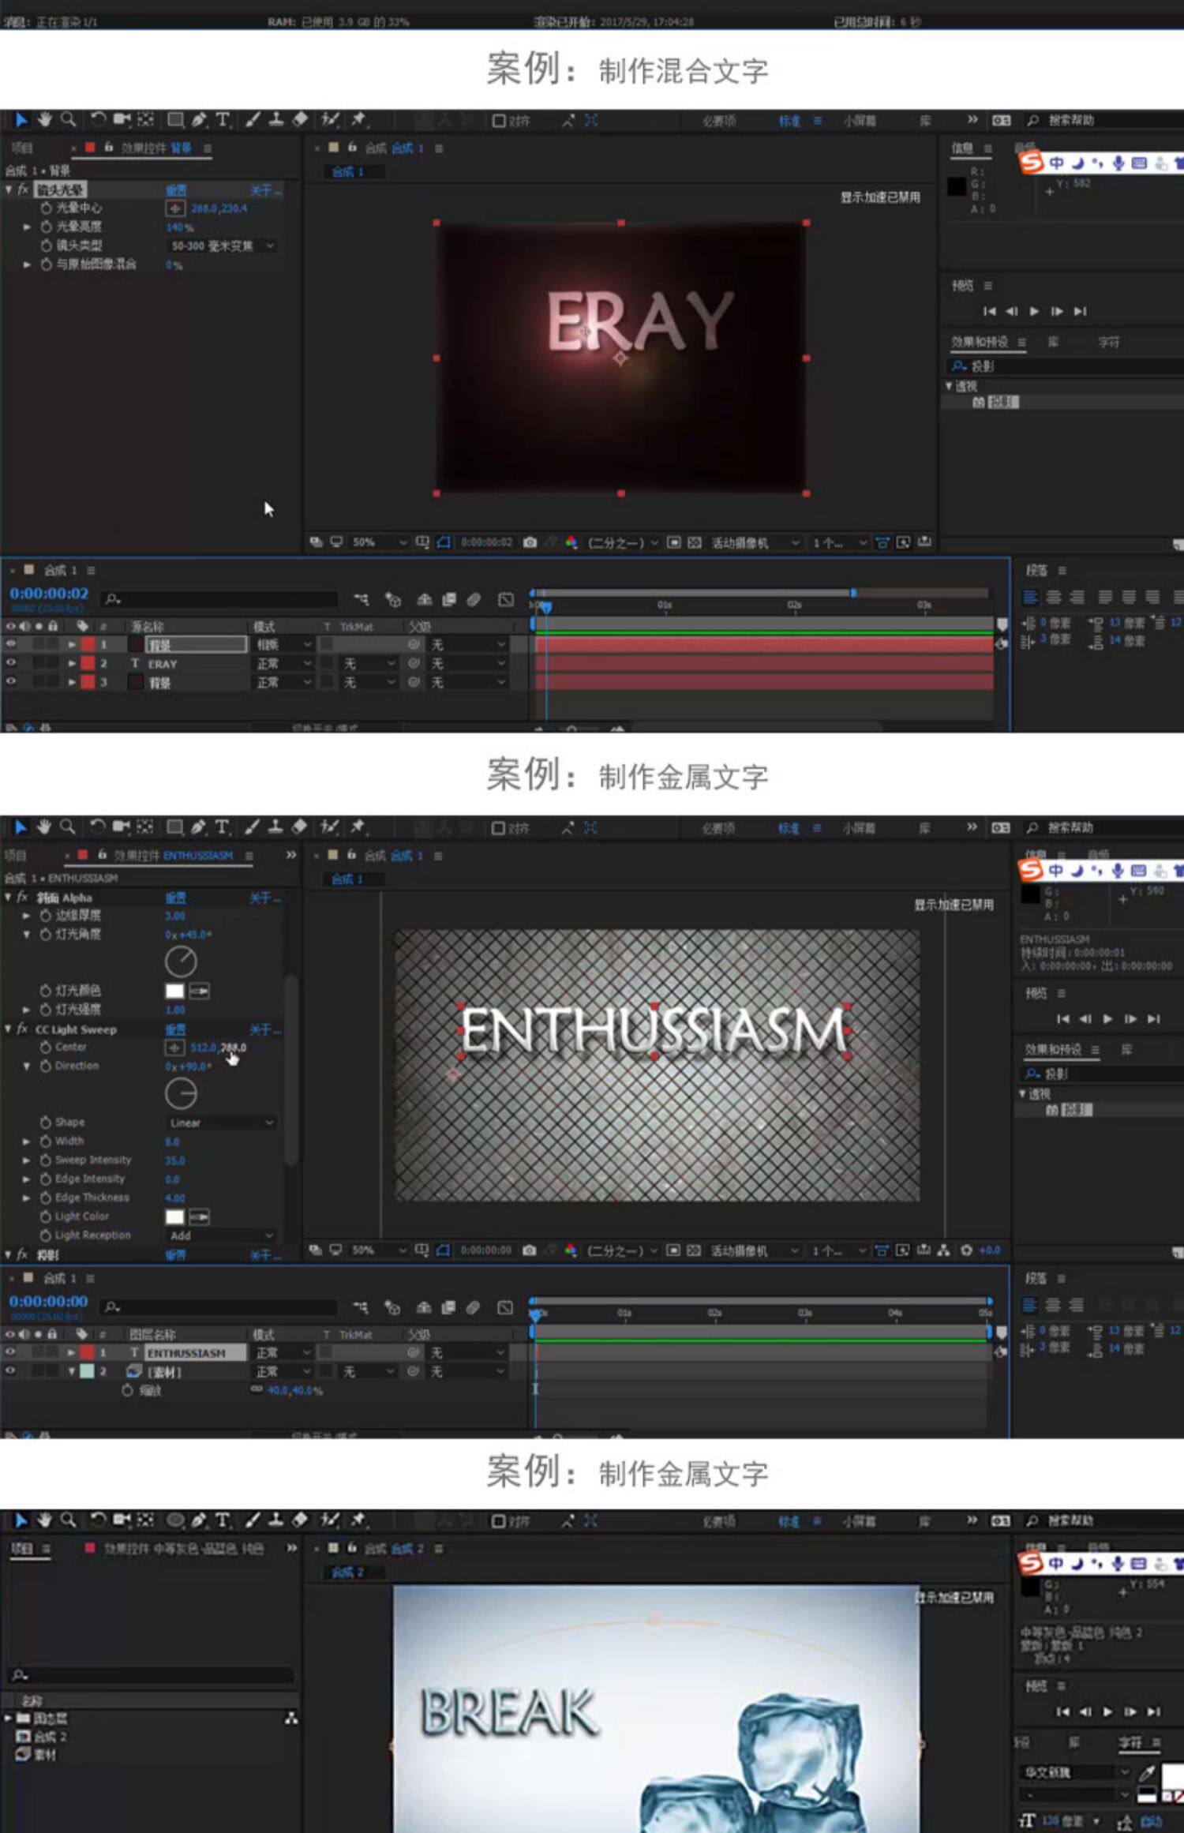Click the 0:00:00:02 timecode in ERAY timeline

(x=49, y=593)
